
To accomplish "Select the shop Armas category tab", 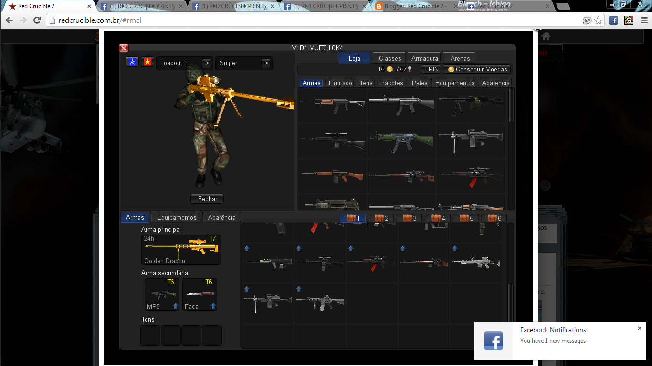I will pos(312,83).
